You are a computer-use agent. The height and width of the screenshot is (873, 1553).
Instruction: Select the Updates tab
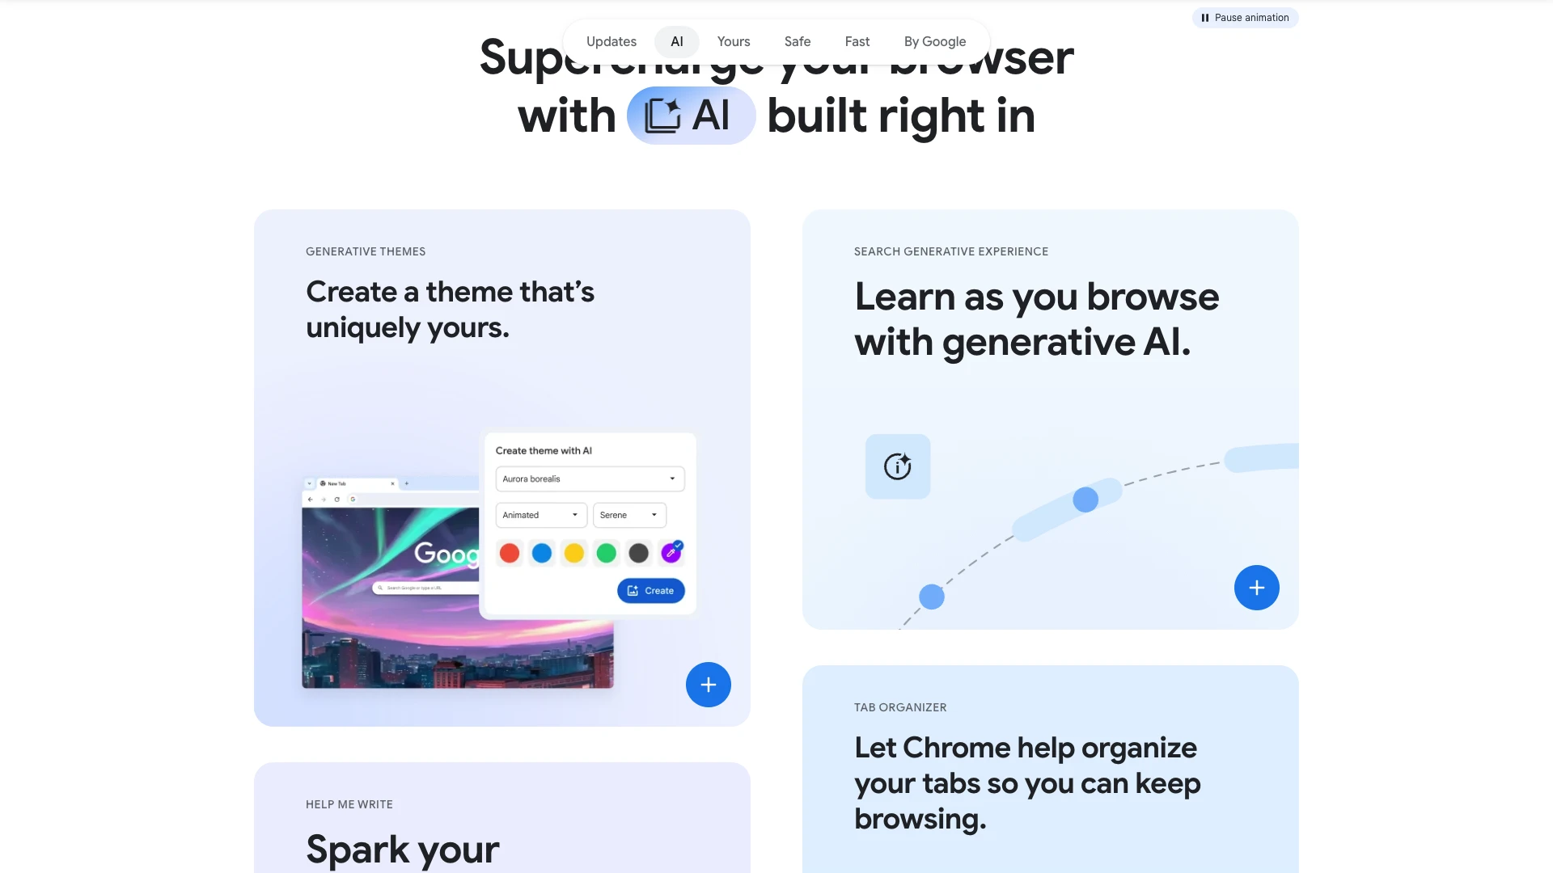(611, 41)
